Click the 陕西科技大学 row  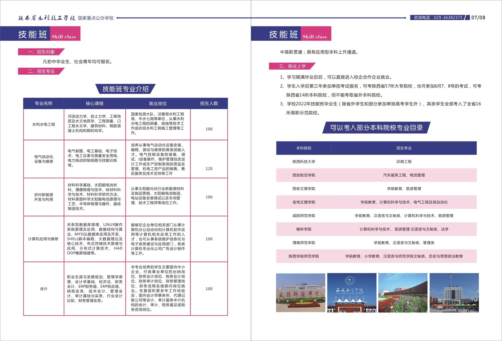click(376, 162)
